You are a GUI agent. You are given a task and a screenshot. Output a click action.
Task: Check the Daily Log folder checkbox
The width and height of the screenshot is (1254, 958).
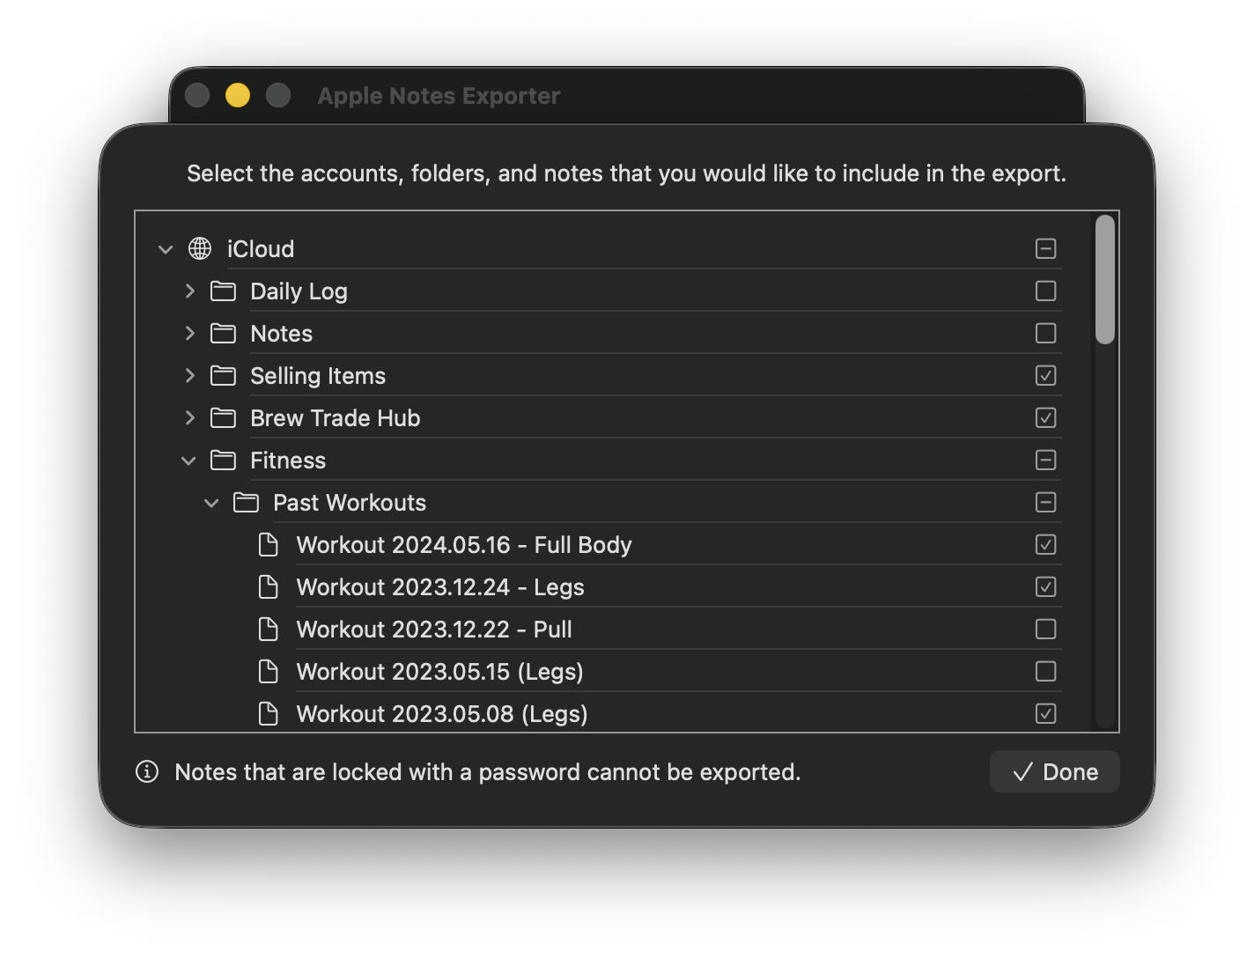click(x=1045, y=291)
